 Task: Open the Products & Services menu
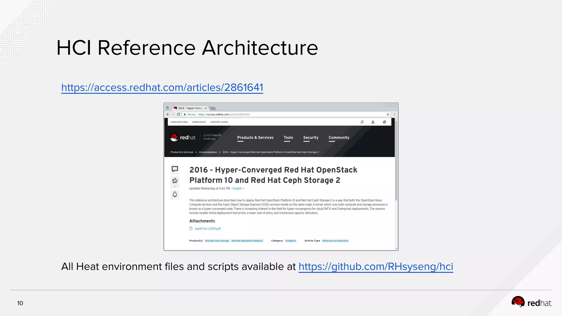click(255, 138)
